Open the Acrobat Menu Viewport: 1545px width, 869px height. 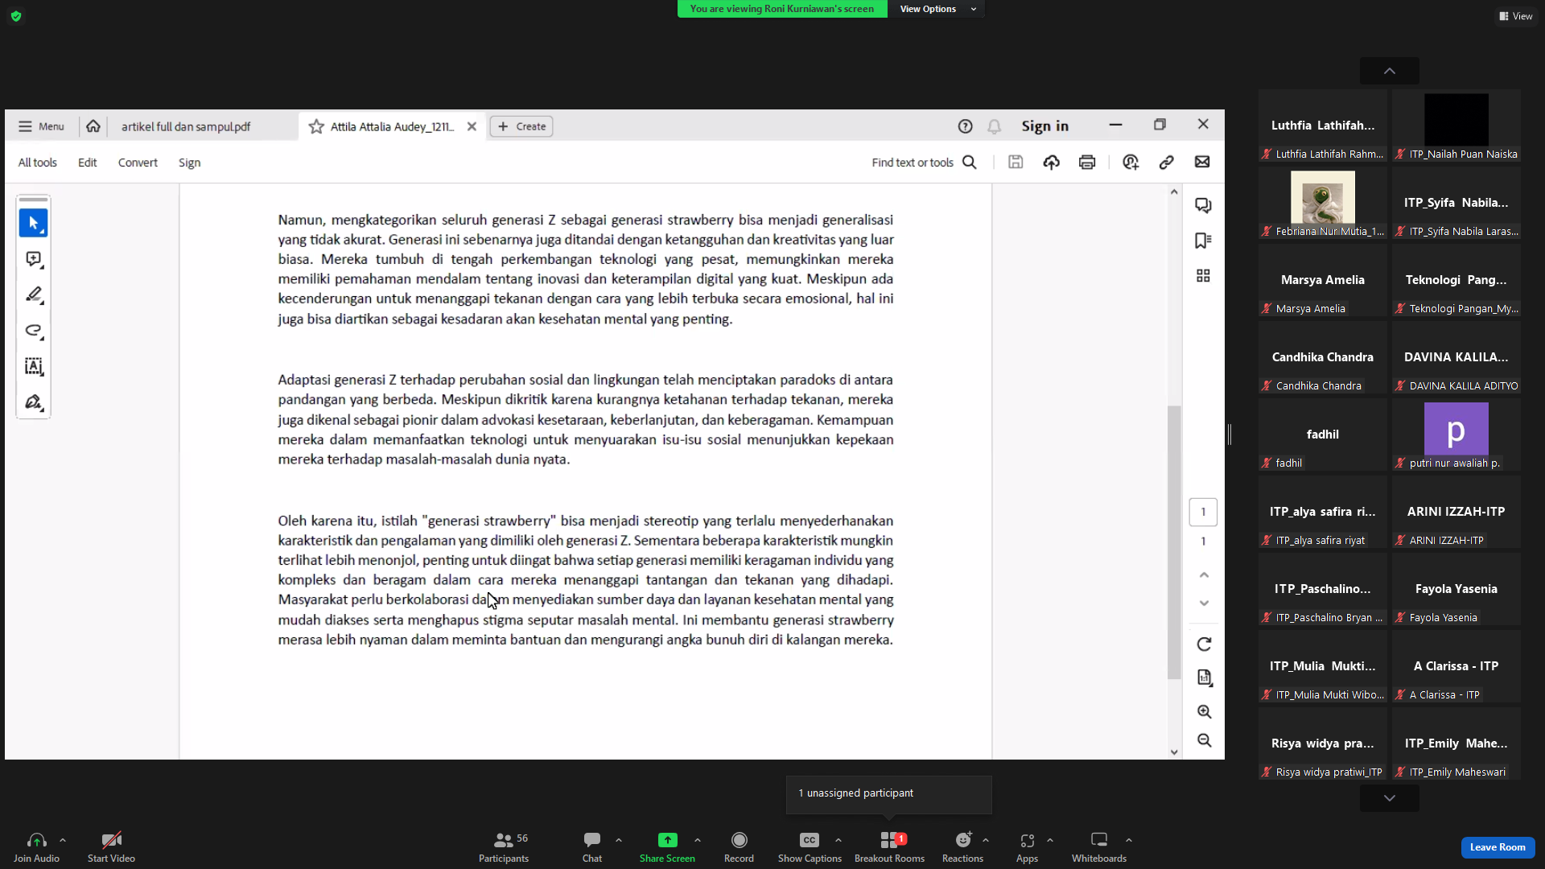(41, 126)
